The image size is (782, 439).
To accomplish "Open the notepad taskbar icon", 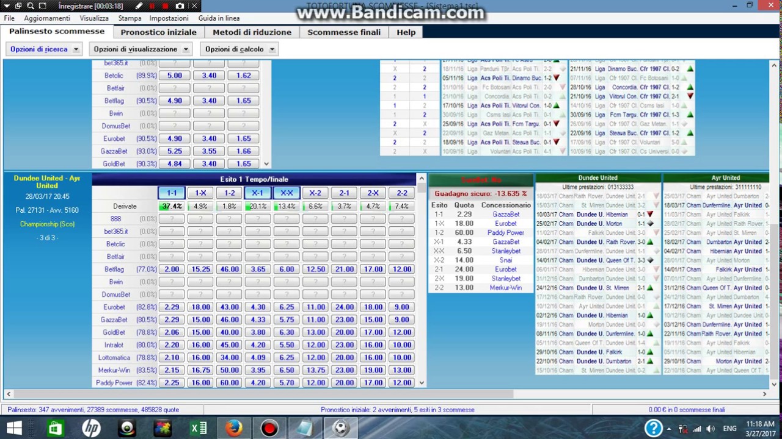I will [305, 428].
